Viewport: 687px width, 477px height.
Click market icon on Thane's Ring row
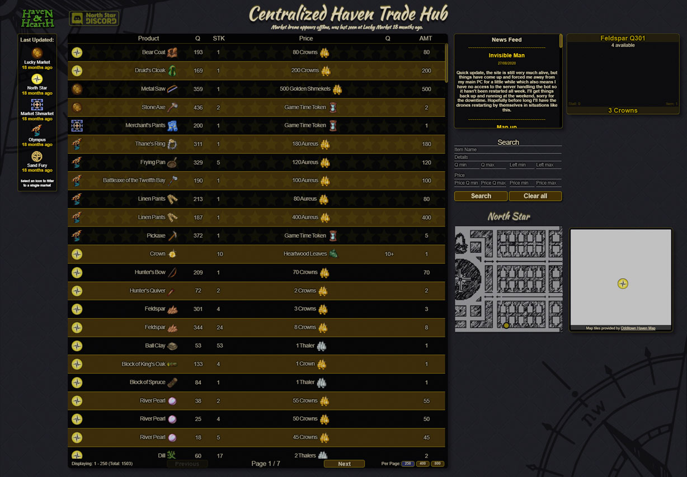pos(77,144)
